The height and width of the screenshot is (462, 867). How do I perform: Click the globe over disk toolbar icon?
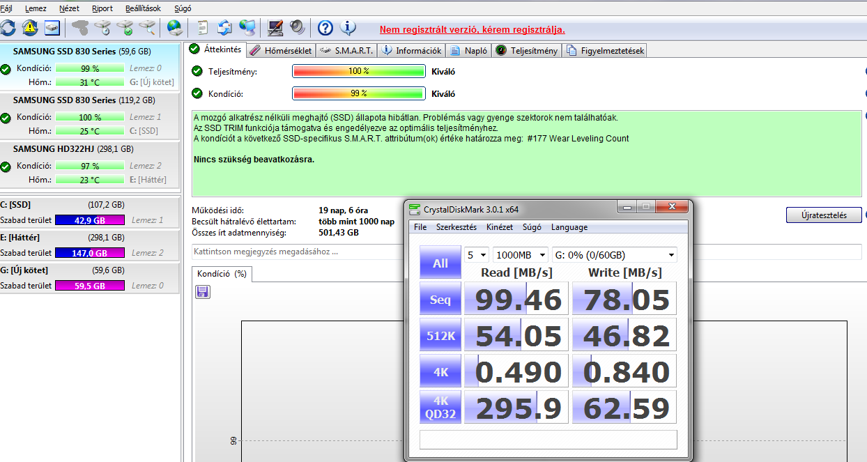pos(175,28)
